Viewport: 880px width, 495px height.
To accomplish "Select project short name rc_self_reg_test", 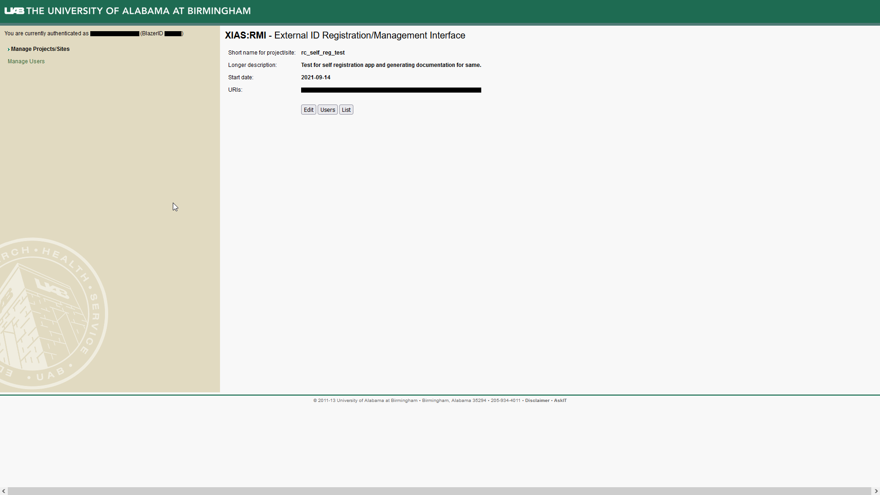I will (x=323, y=53).
